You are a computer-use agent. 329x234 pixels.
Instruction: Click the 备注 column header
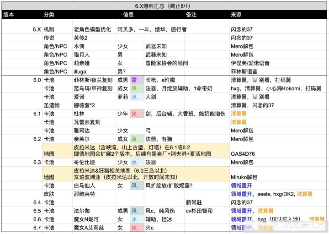point(191,15)
